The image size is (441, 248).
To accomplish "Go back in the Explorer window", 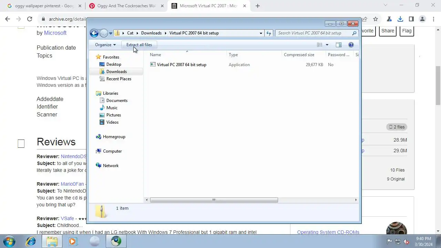I will (x=94, y=33).
